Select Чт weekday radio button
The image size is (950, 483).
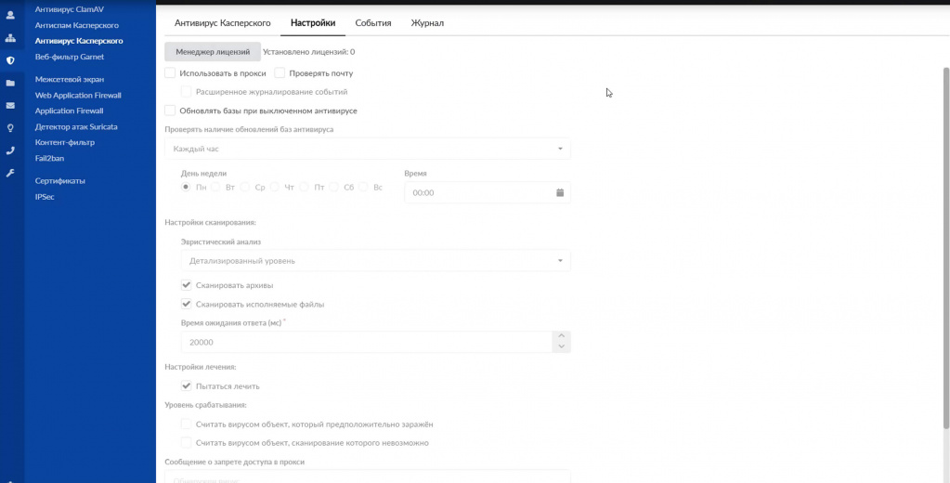coord(275,188)
